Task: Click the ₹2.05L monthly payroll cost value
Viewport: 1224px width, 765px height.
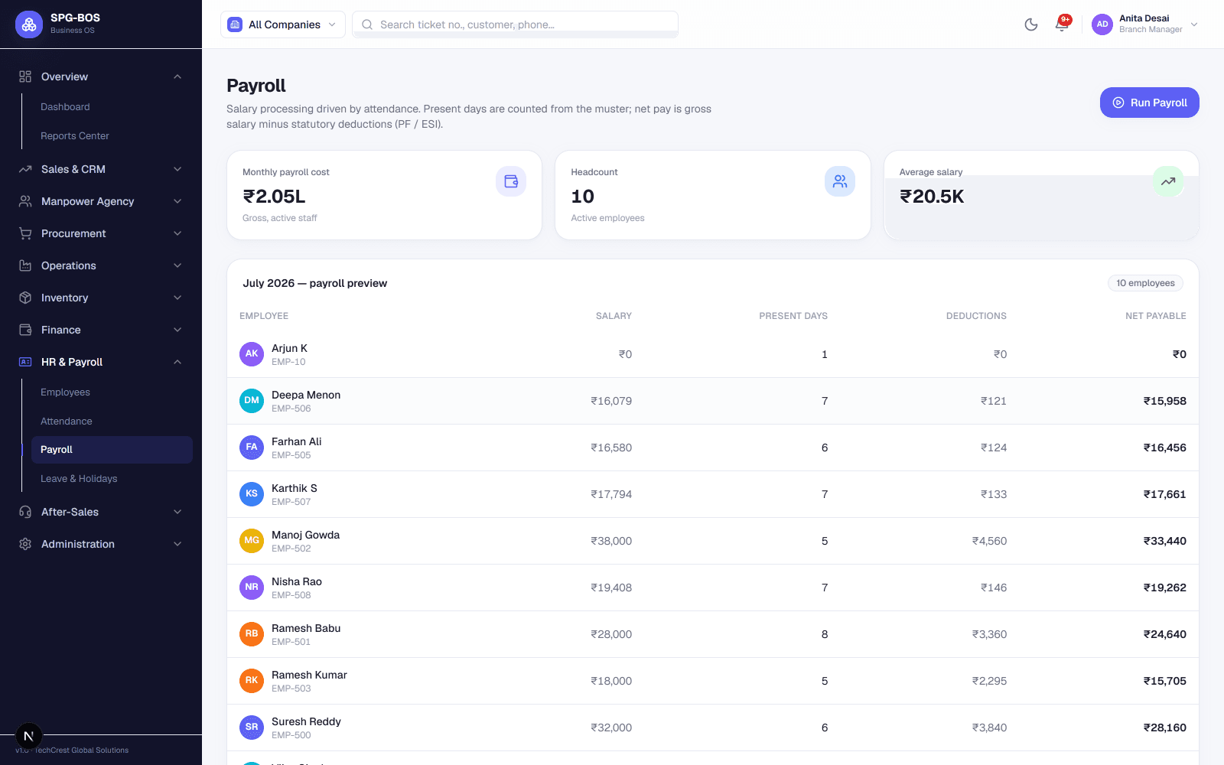Action: pos(274,197)
